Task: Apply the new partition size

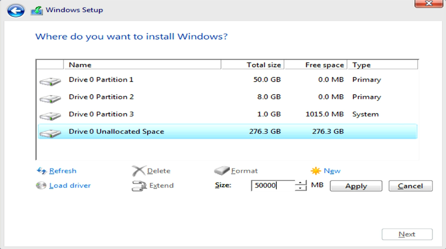Action: (x=356, y=186)
